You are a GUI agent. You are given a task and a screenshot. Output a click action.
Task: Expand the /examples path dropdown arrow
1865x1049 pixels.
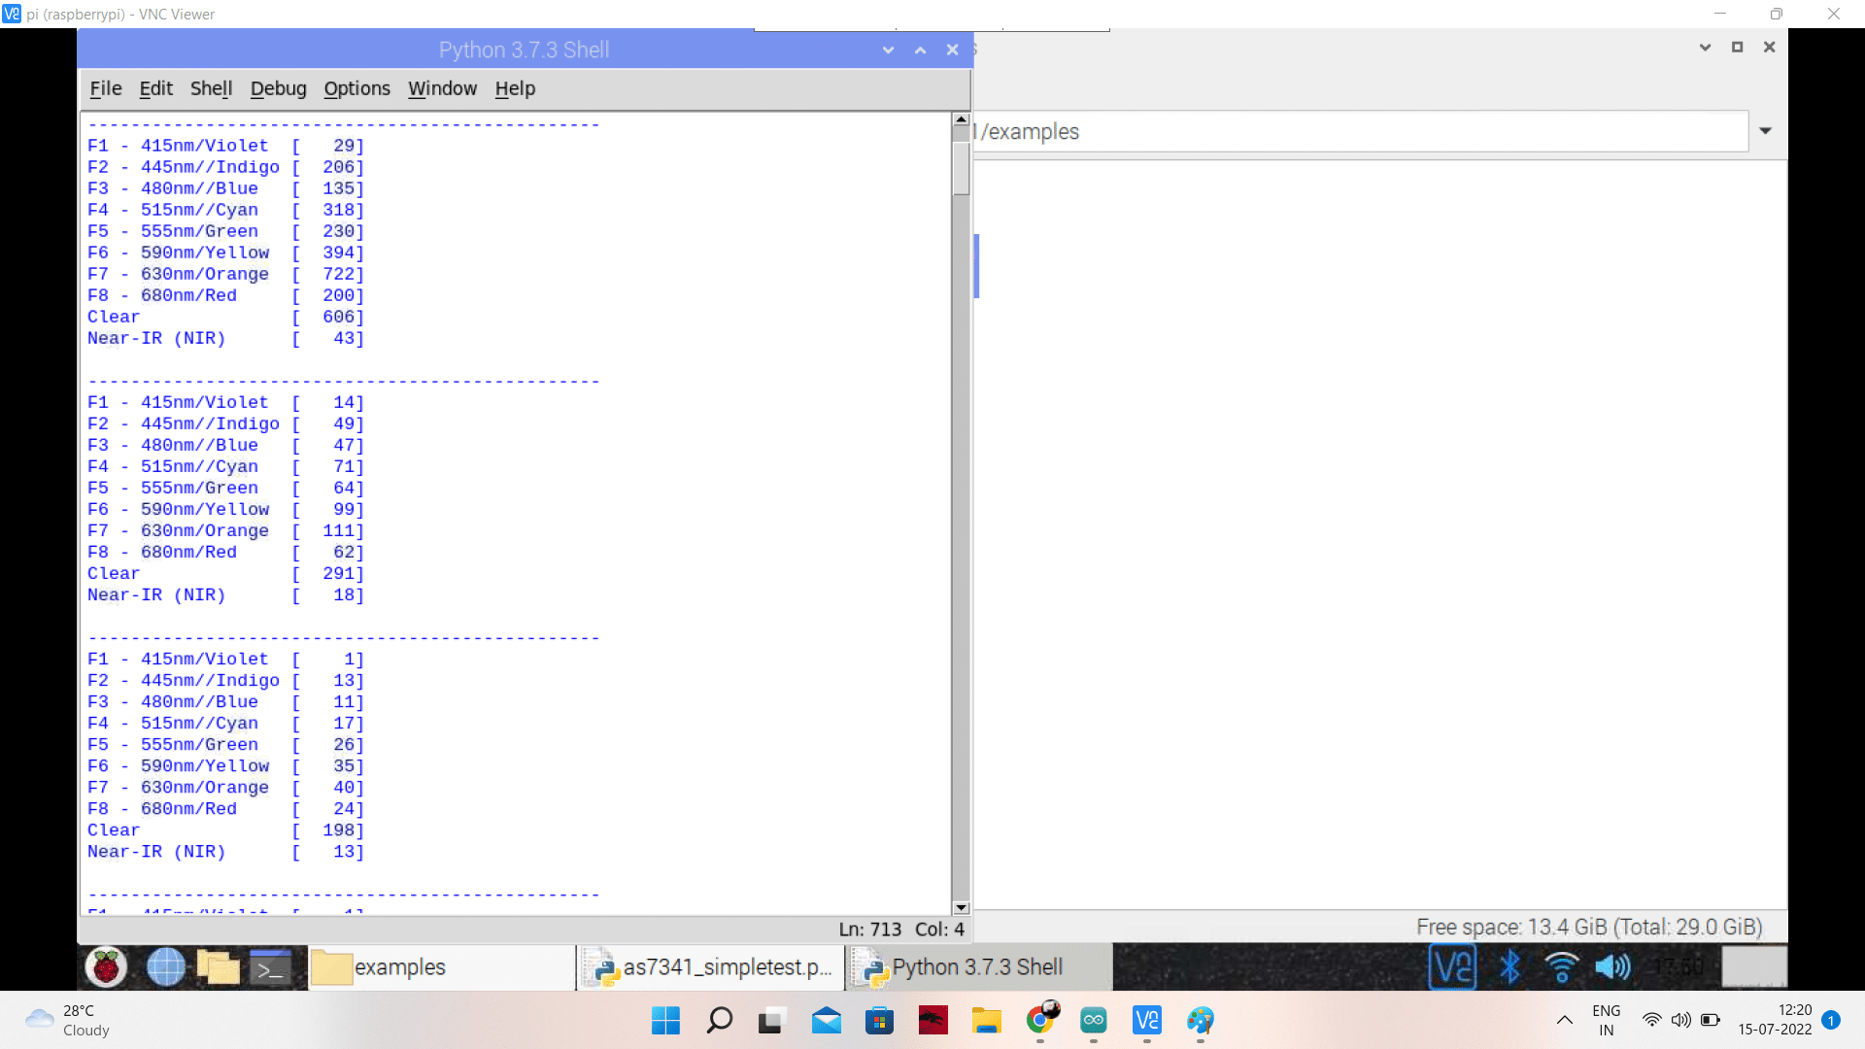[1765, 131]
